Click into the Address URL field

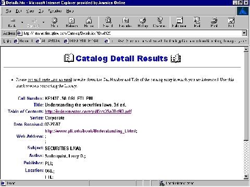tap(132, 33)
